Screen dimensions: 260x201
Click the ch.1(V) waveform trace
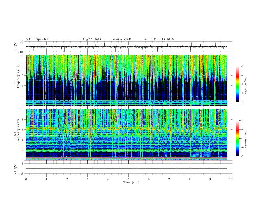tap(127, 47)
